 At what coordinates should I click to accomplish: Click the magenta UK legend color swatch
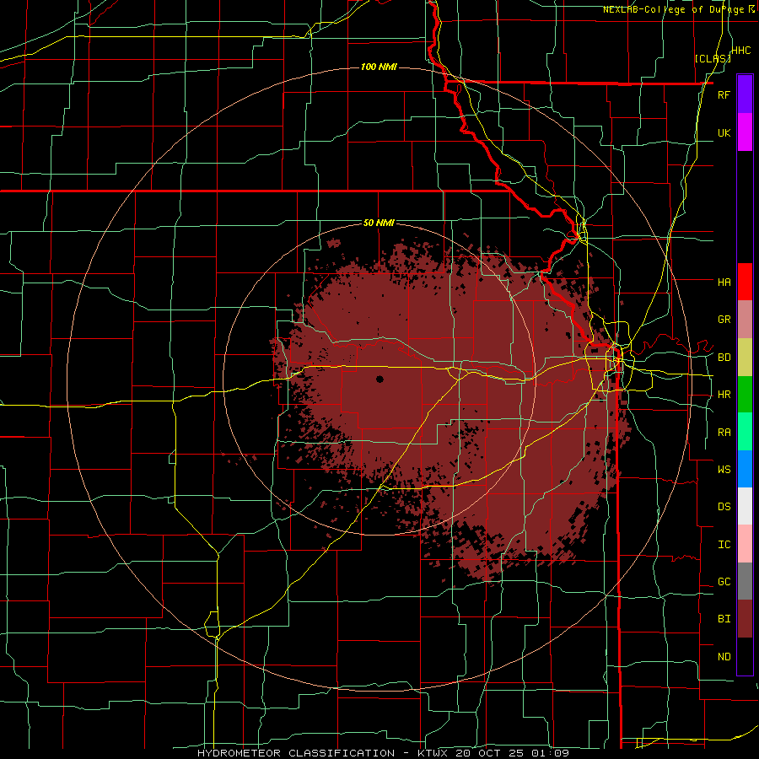(745, 132)
